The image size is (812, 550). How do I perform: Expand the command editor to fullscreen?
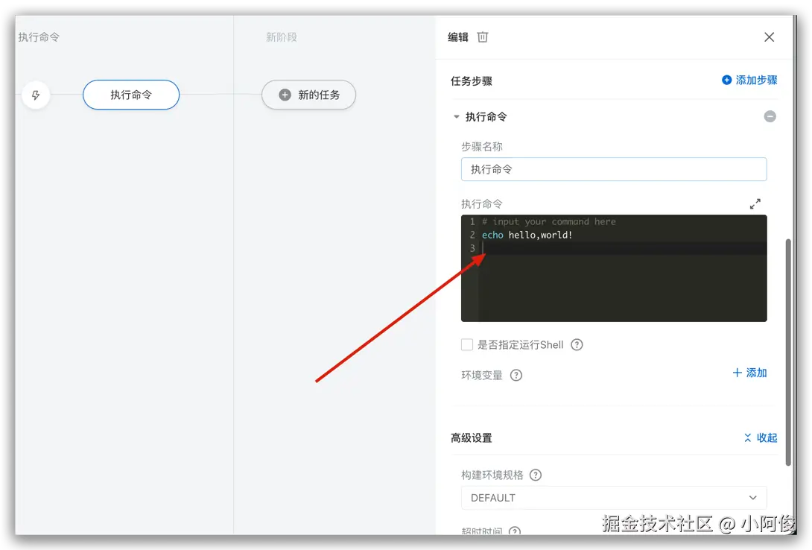tap(755, 204)
